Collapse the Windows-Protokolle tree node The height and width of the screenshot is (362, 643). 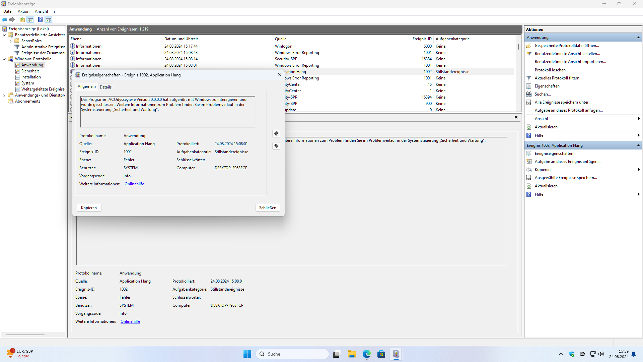[x=4, y=59]
